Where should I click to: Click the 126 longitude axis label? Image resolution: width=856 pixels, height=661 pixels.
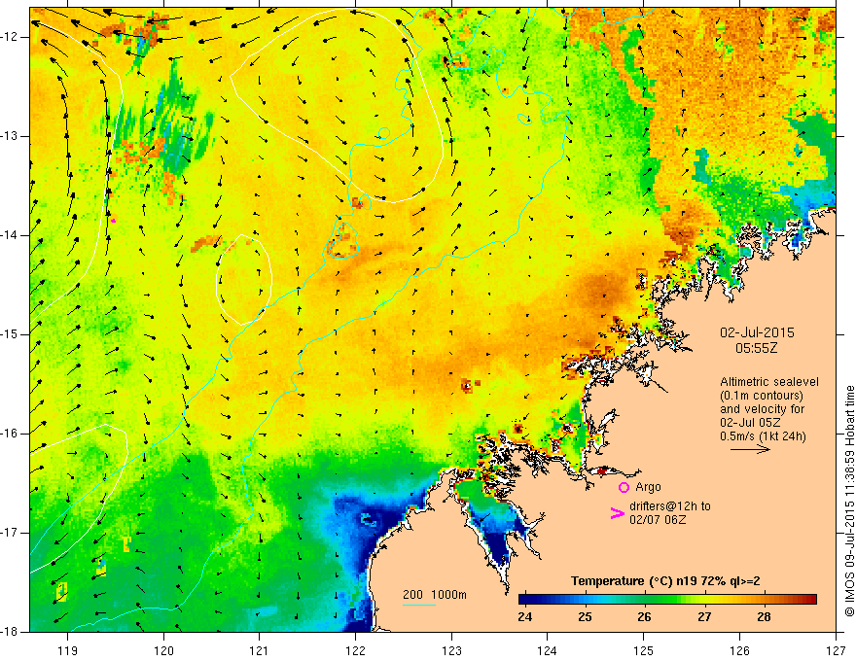[739, 650]
